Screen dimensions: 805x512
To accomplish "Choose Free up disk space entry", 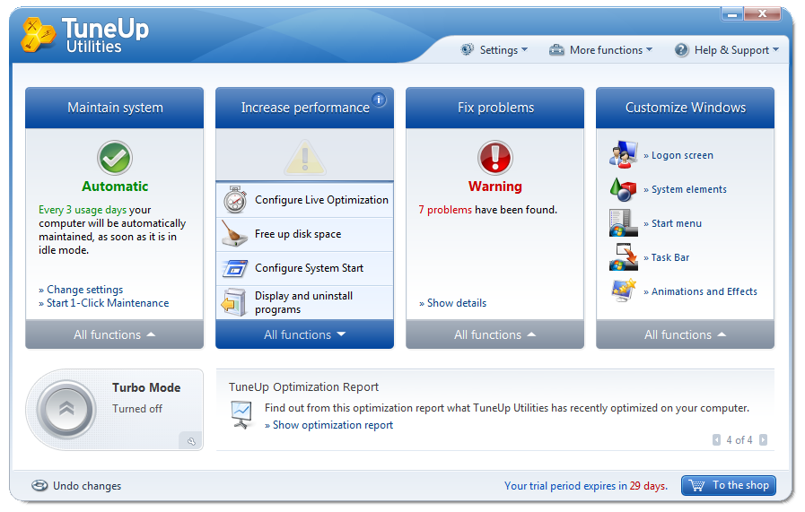I will coord(305,234).
